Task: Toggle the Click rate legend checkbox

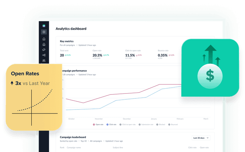Action: (107, 125)
